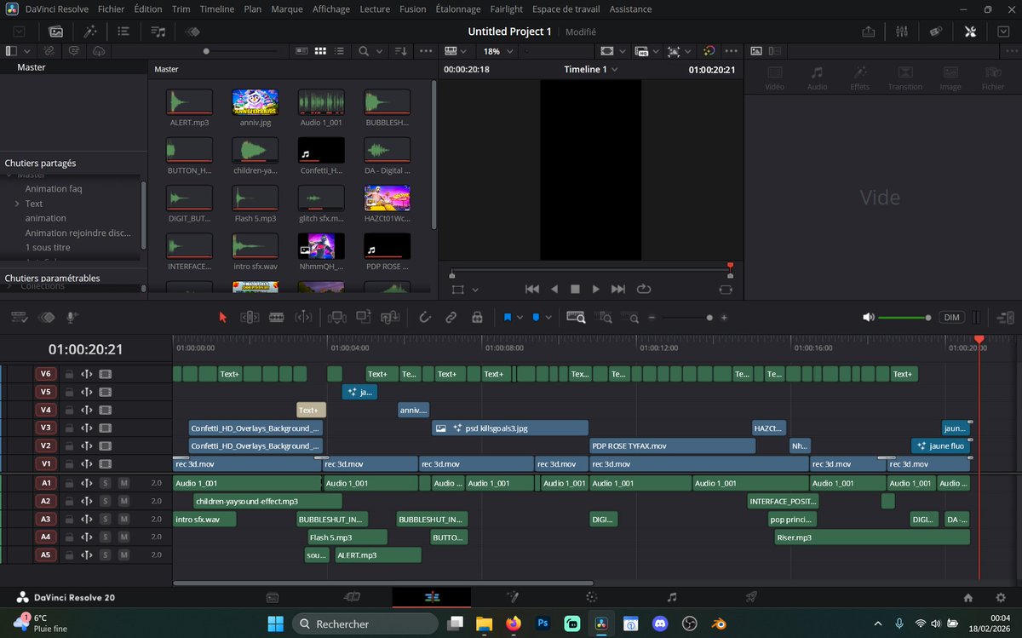Screen dimensions: 1022x638
Task: Toggle Position Lock padlock in toolbar
Action: pyautogui.click(x=477, y=317)
